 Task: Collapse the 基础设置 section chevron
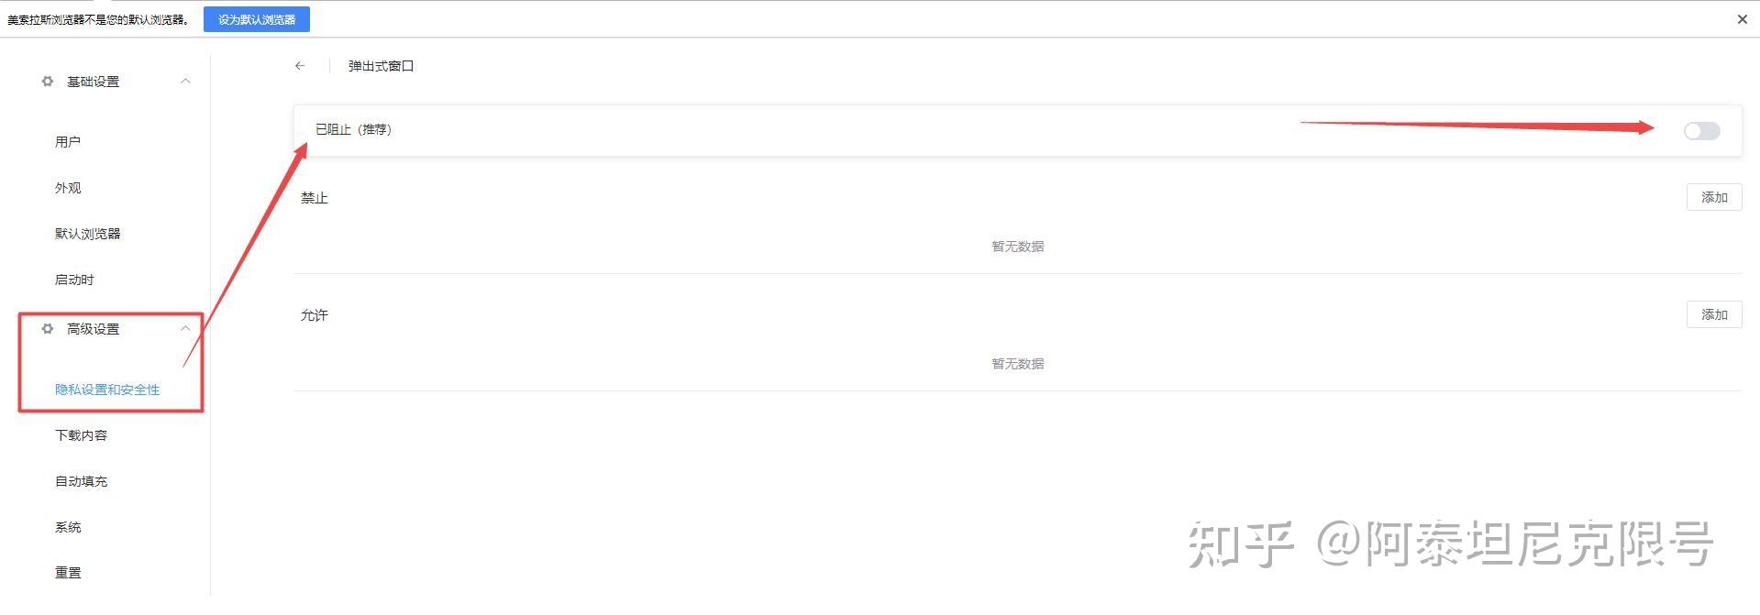click(x=185, y=82)
